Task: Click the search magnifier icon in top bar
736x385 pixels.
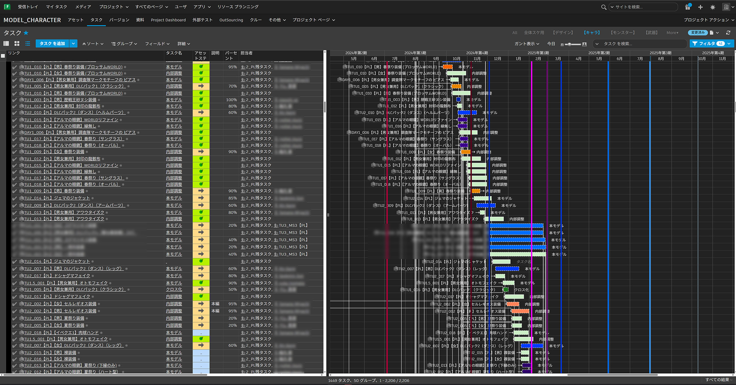Action: point(604,7)
